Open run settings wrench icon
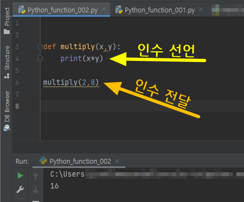This screenshot has height=202, width=244. (20, 190)
